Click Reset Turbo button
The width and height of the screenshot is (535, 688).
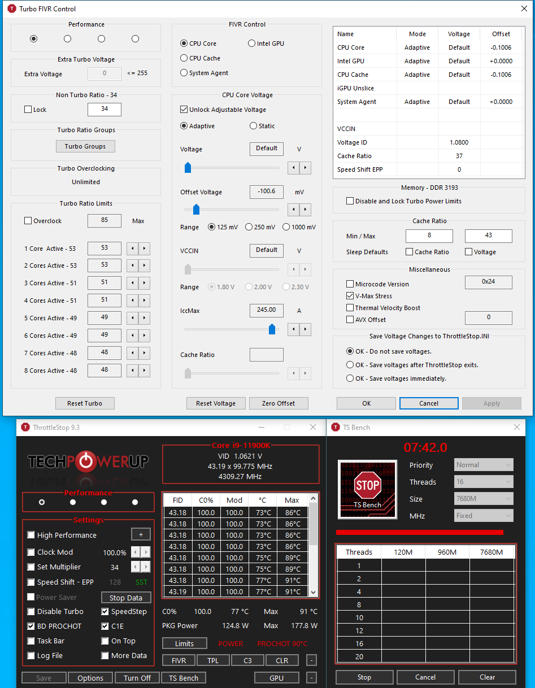(x=85, y=403)
